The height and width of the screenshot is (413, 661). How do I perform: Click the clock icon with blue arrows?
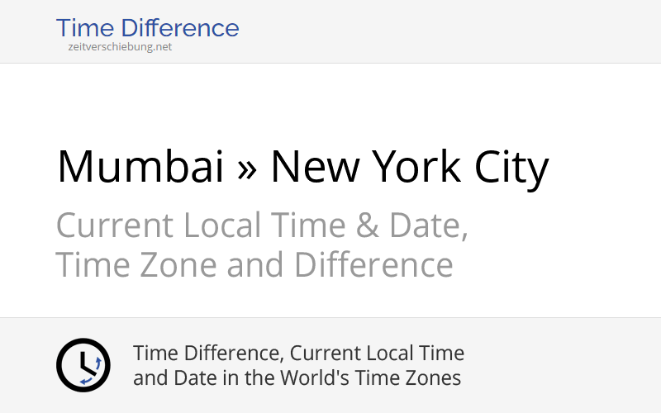coord(83,365)
